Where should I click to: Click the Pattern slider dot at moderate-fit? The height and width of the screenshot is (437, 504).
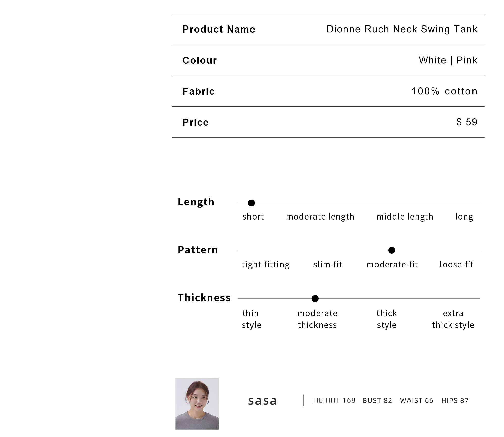(x=392, y=250)
